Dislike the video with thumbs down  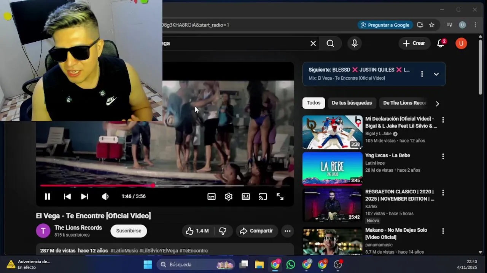(223, 231)
